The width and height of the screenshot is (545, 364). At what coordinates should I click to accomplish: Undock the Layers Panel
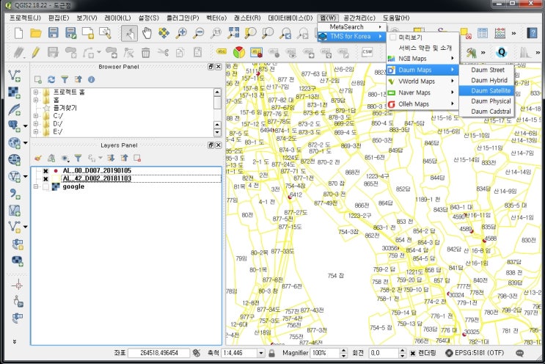[211, 145]
